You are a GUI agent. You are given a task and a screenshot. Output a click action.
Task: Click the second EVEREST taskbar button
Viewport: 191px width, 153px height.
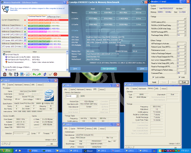48,151
